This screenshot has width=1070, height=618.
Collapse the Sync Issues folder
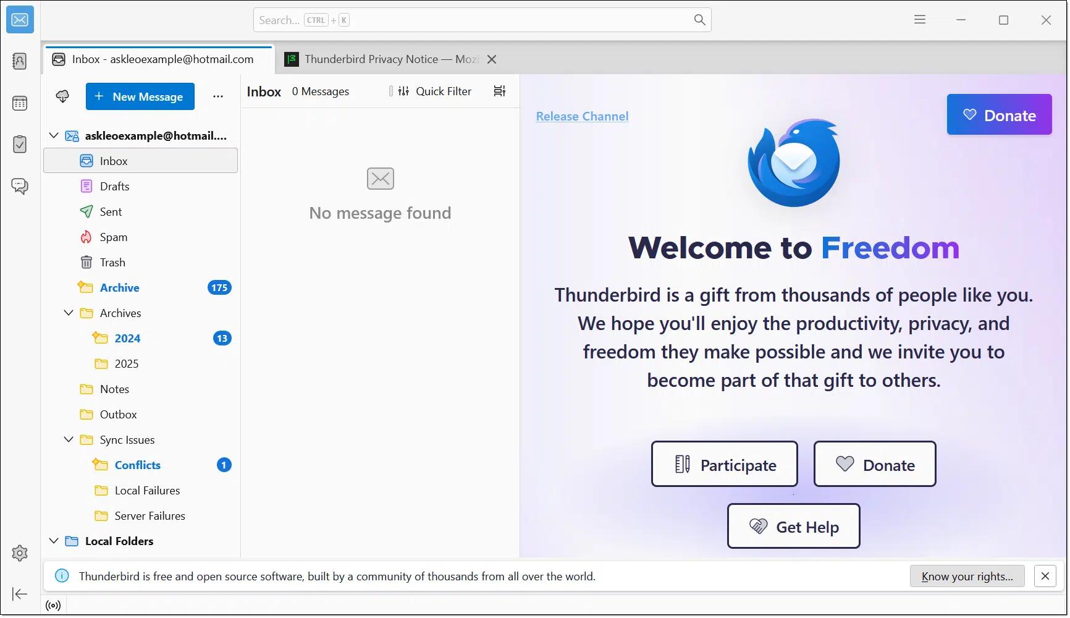[69, 439]
